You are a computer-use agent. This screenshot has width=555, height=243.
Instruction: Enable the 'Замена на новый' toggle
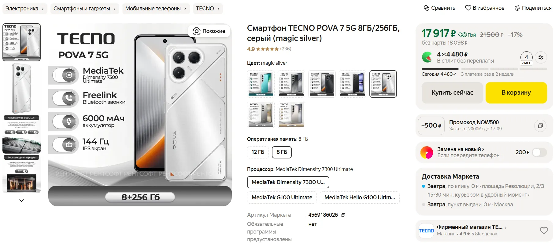point(539,152)
